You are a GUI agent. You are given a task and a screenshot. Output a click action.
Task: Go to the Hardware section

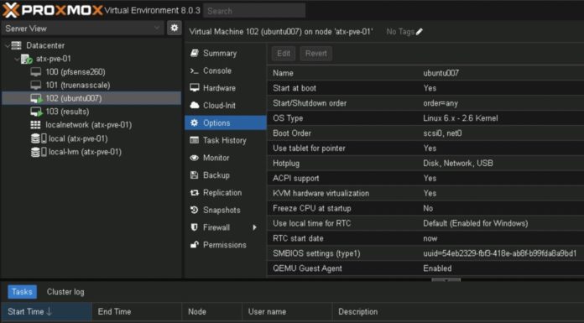click(226, 88)
